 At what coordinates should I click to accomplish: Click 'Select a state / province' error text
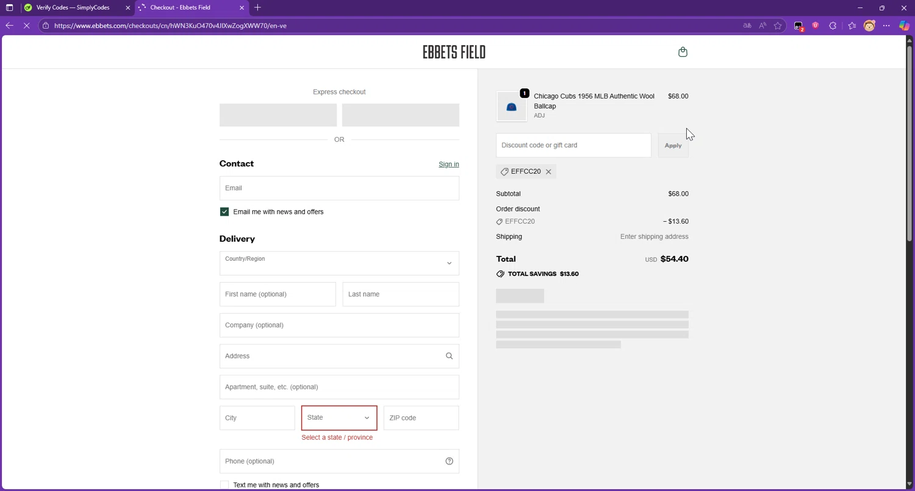337,437
